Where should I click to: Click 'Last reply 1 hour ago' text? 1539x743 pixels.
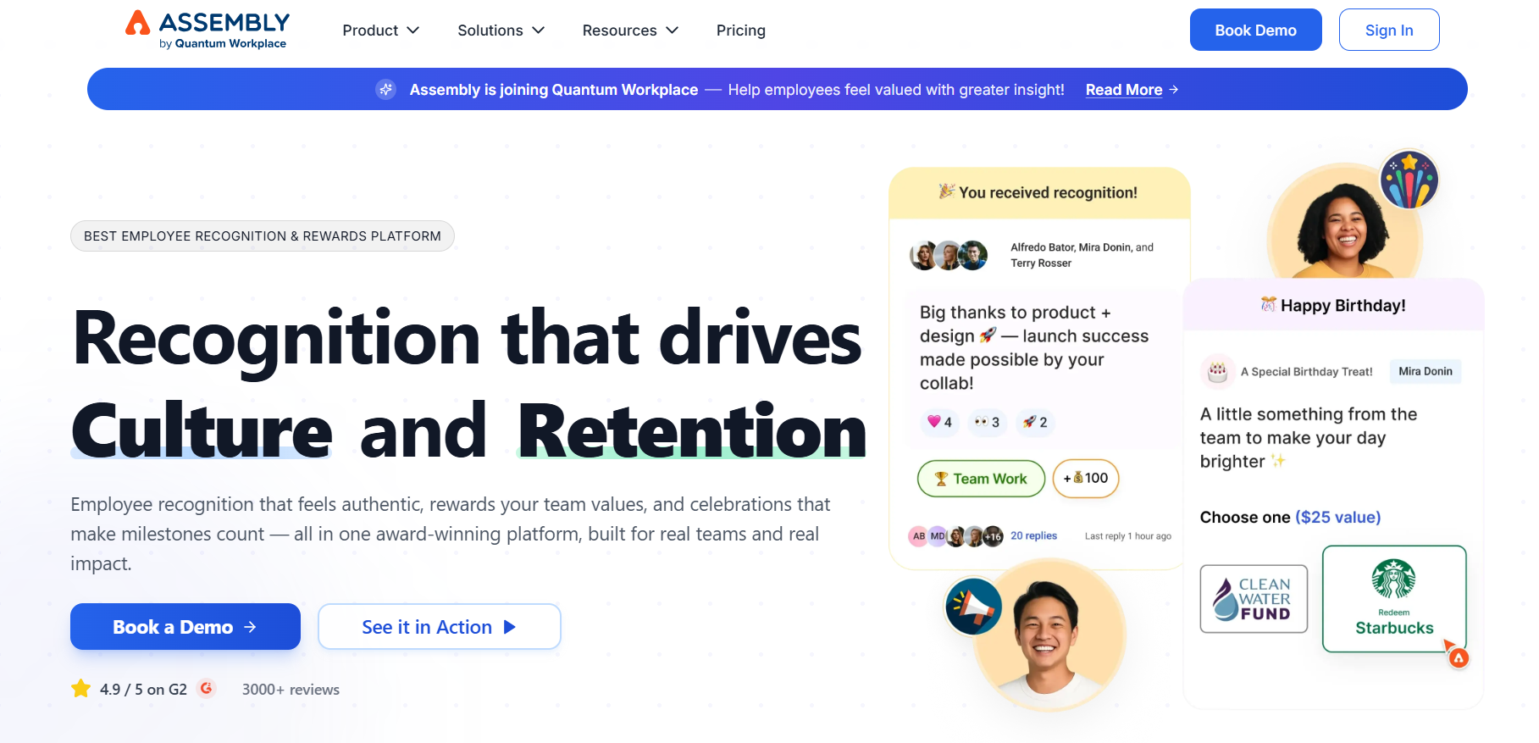coord(1128,536)
